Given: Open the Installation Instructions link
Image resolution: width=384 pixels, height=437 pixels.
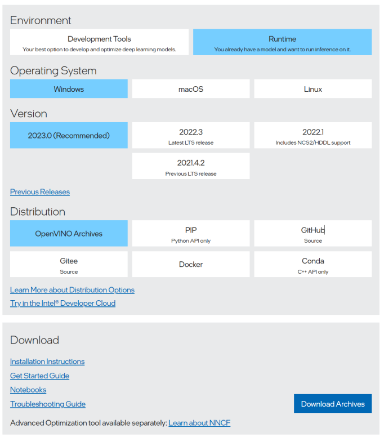Looking at the screenshot, I should 47,362.
